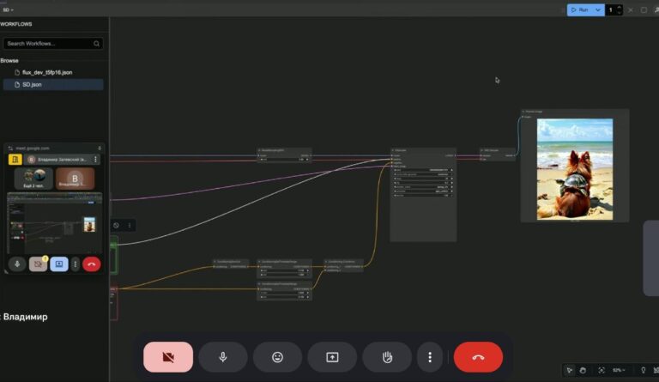
Task: Open the 52% zoom level dropdown
Action: (x=620, y=370)
